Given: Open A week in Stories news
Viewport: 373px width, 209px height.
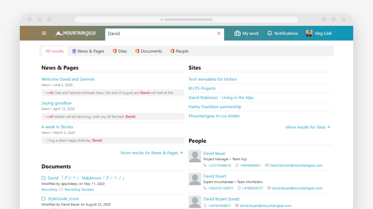Looking at the screenshot, I should tap(57, 127).
